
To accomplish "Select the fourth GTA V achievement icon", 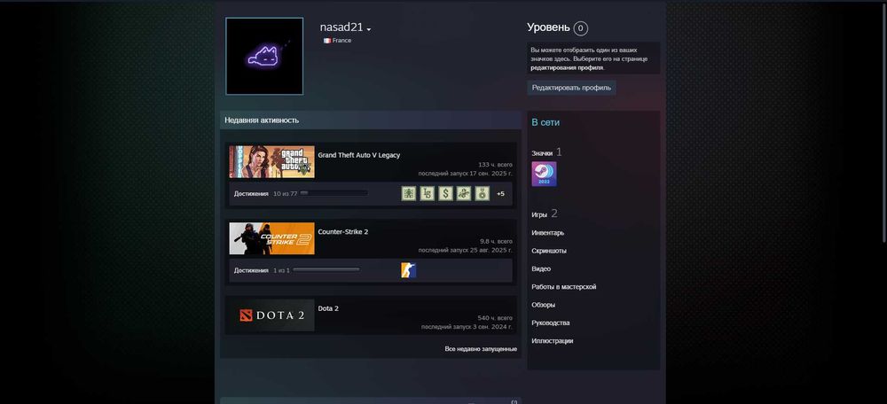I will coord(464,194).
